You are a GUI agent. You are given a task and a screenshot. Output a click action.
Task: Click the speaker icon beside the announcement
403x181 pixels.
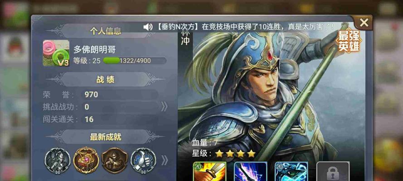click(x=148, y=27)
